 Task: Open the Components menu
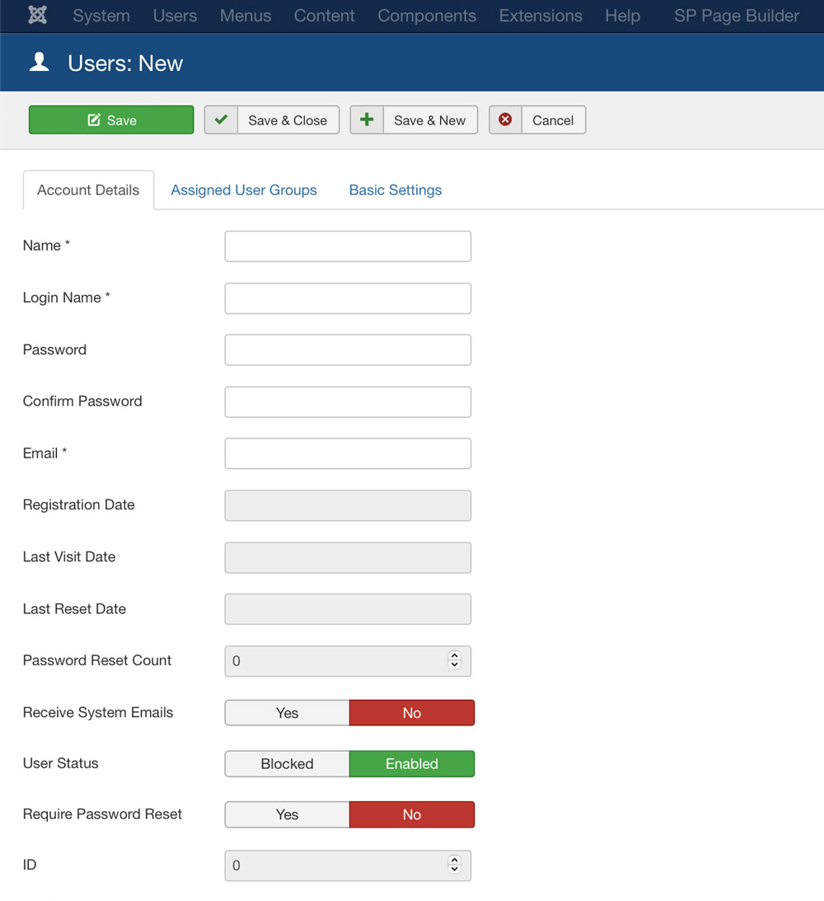[x=427, y=16]
